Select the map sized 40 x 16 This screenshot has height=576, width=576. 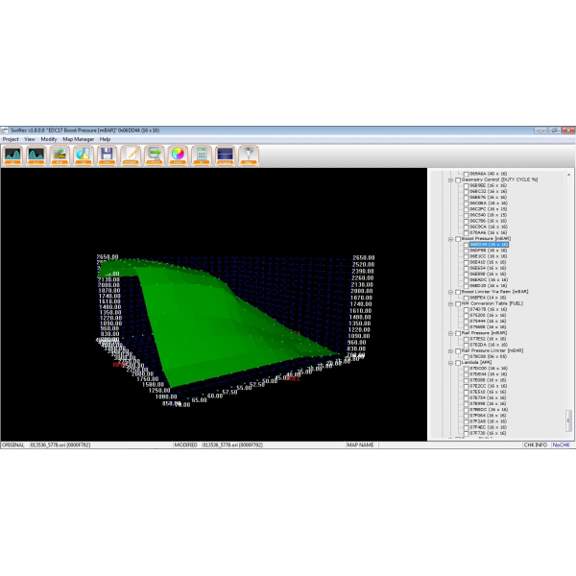(489, 174)
